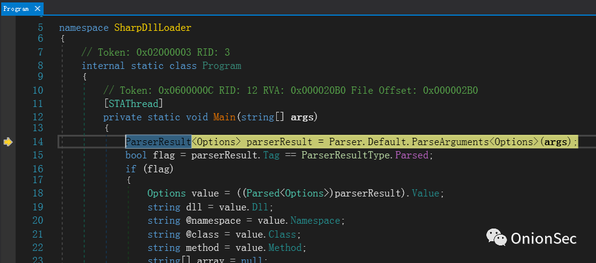
Task: Click the yellow current-statement arrow in gutter
Action: coord(8,142)
